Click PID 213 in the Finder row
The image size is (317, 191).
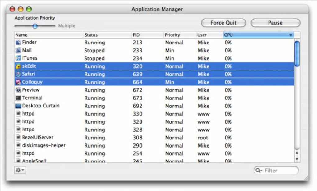point(137,43)
